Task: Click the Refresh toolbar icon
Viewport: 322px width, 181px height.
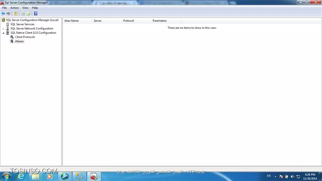Action: [23, 14]
